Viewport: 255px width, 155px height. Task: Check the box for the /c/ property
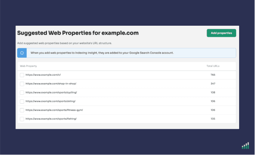(x=22, y=75)
